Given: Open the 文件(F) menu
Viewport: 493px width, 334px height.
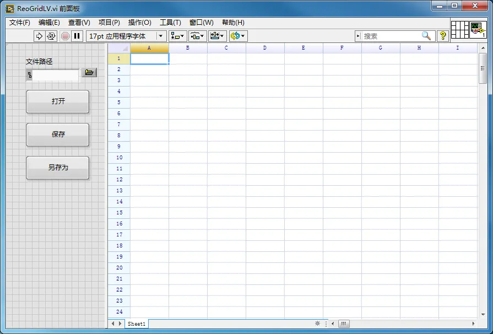Looking at the screenshot, I should click(19, 23).
